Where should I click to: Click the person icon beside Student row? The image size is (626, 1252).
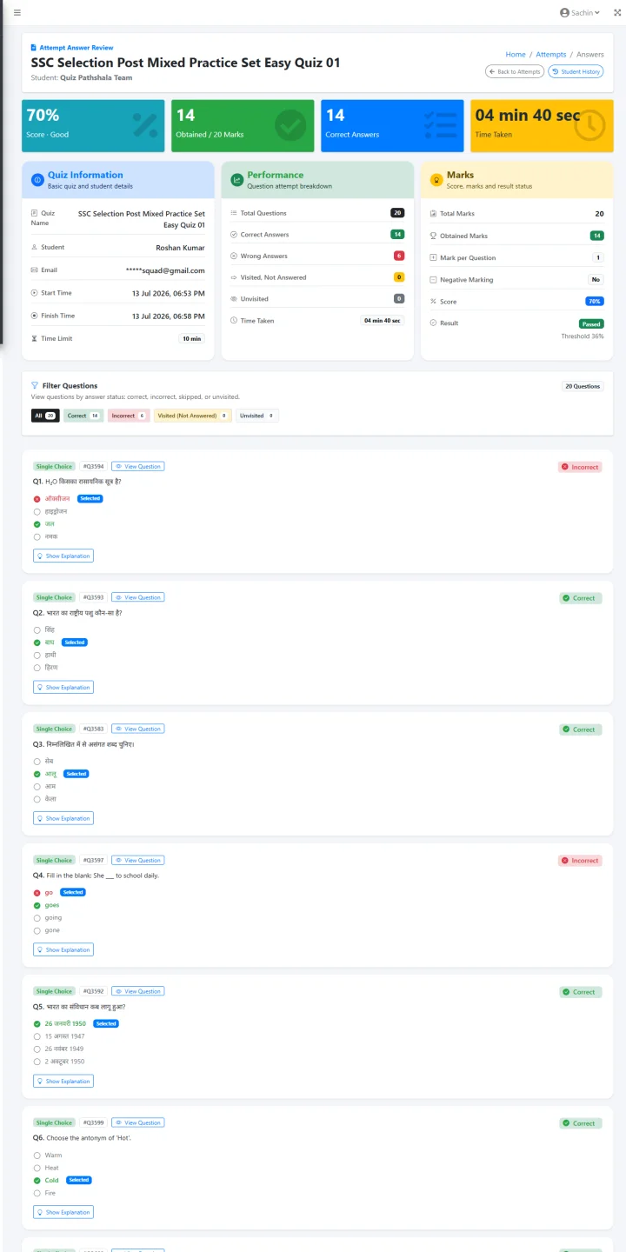[34, 247]
